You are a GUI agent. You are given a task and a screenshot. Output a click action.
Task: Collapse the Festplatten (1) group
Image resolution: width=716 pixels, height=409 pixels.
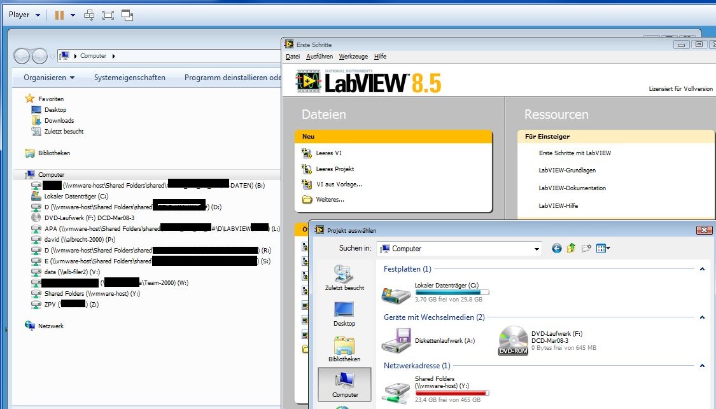(x=702, y=269)
